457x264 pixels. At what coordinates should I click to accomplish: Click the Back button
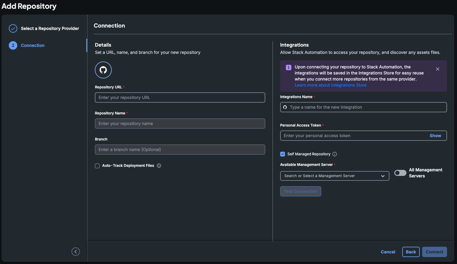coord(411,252)
